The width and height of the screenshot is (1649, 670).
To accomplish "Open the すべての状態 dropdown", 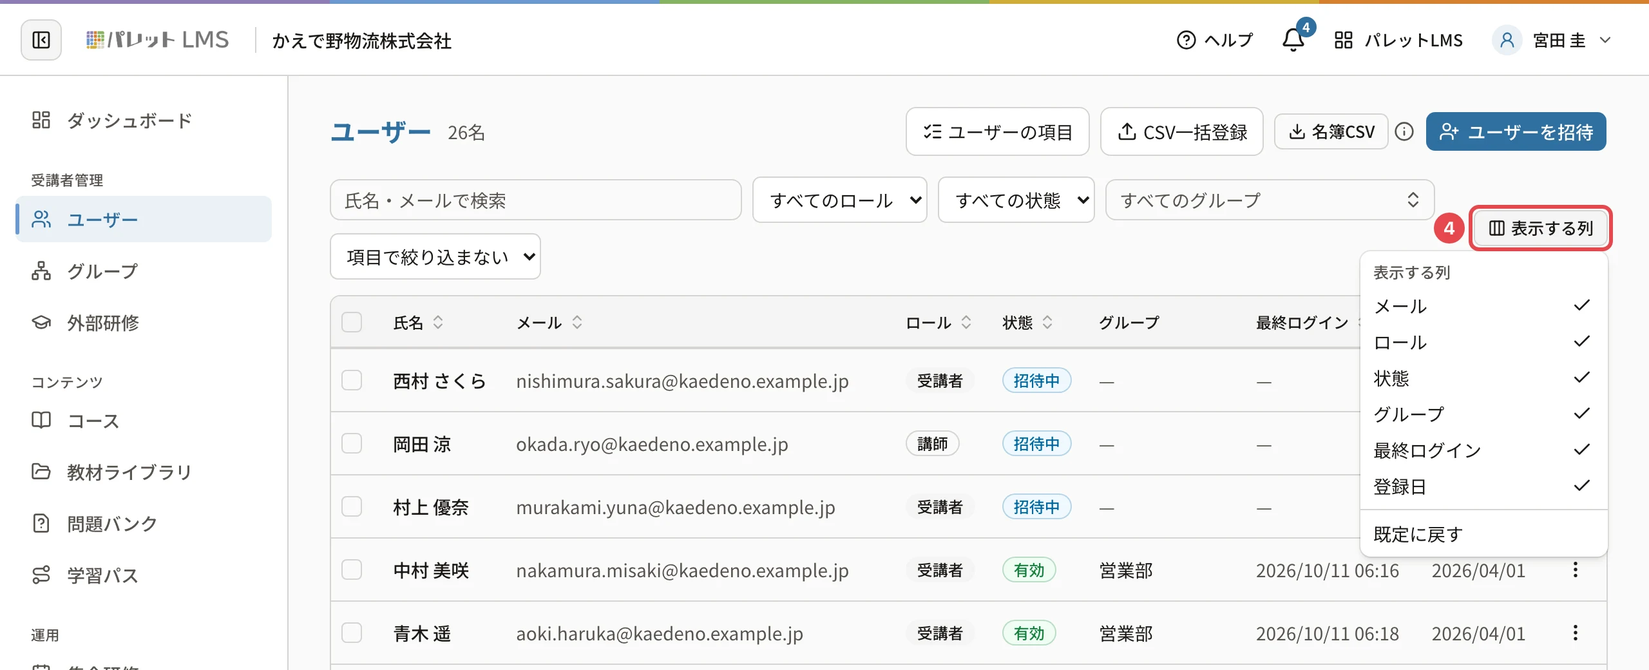I will 1016,200.
